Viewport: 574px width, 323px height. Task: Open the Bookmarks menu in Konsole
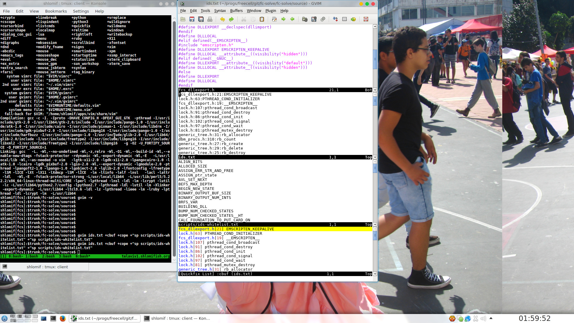pos(56,11)
